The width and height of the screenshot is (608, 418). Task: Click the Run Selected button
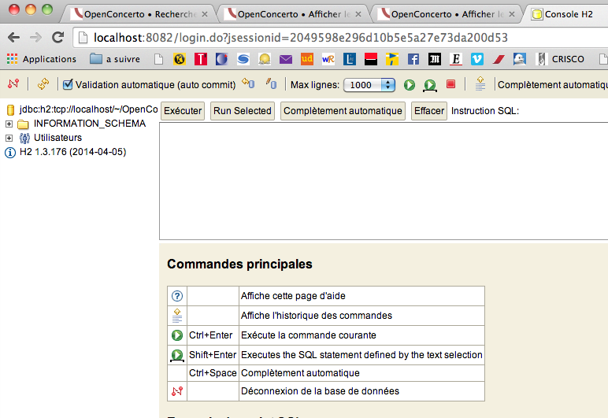click(x=242, y=111)
